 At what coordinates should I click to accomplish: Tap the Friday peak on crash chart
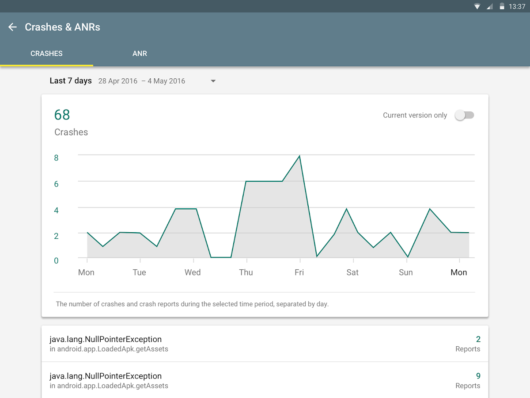(x=299, y=156)
